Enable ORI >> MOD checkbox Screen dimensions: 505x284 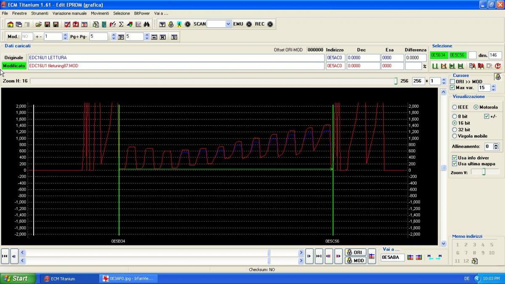click(x=452, y=82)
